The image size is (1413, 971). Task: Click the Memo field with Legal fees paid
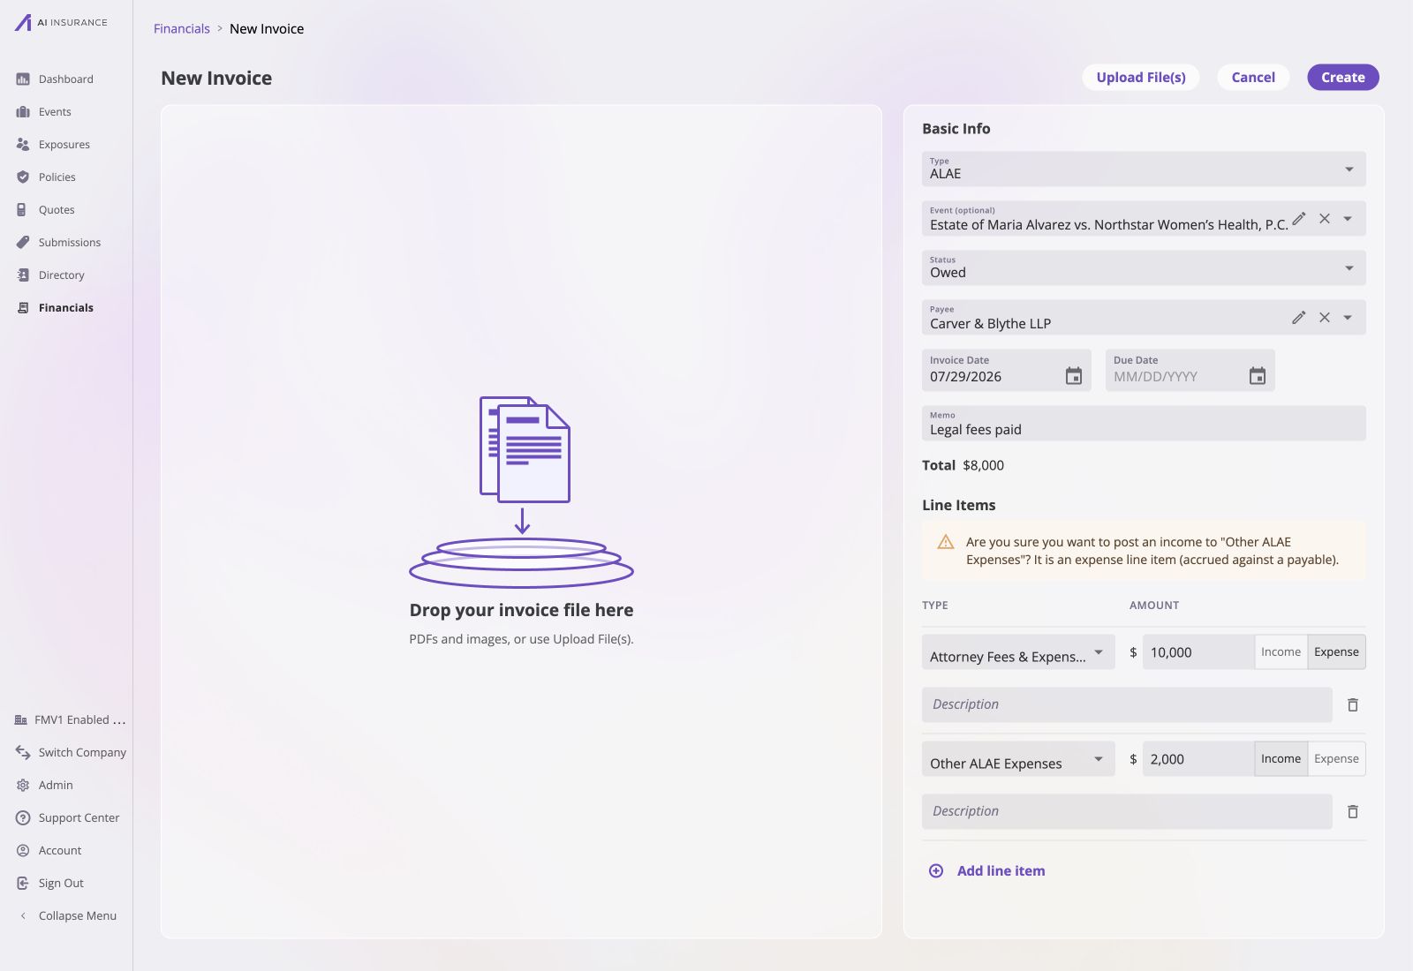(1144, 424)
